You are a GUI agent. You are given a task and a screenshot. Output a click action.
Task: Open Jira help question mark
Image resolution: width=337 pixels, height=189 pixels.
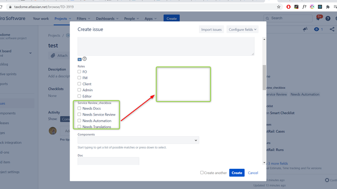(x=328, y=19)
